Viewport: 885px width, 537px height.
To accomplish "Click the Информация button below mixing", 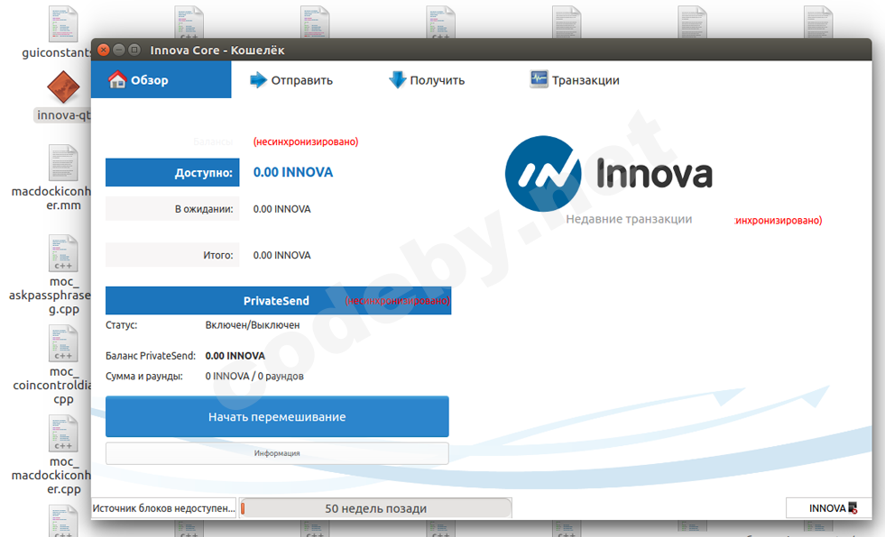I will tap(277, 453).
